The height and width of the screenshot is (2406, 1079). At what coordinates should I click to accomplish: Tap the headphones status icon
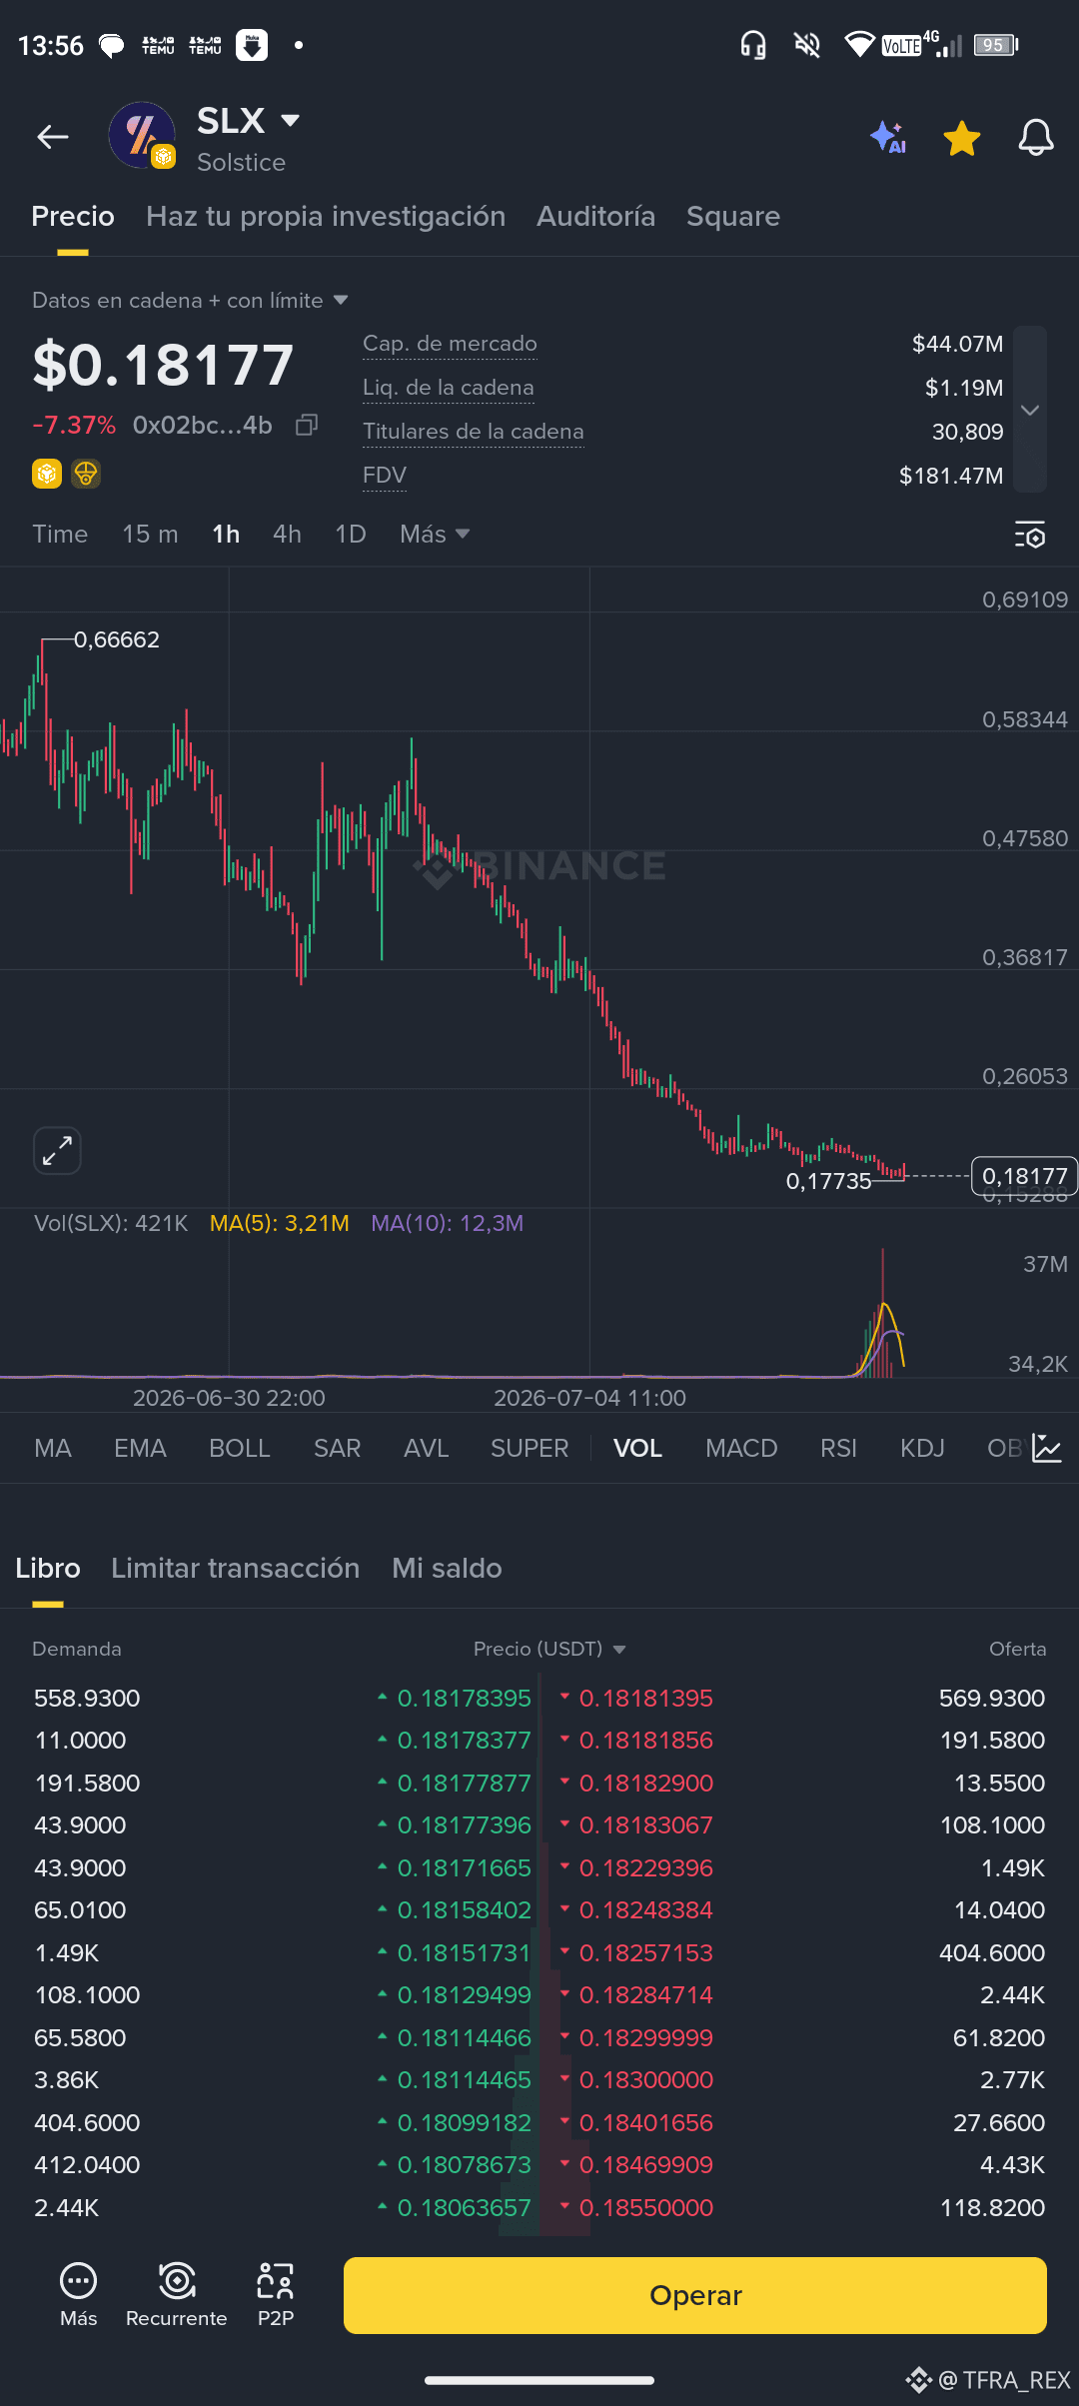tap(753, 45)
